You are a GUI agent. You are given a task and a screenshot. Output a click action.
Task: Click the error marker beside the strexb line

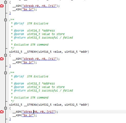pos(2,6)
